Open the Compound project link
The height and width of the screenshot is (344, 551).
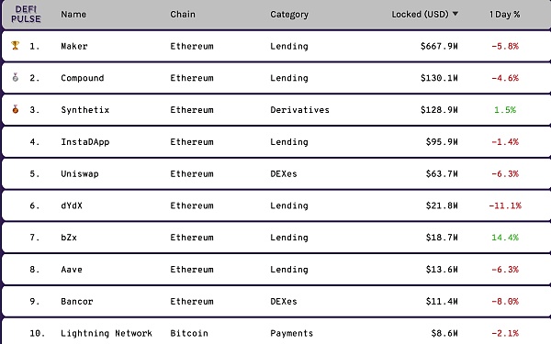83,78
